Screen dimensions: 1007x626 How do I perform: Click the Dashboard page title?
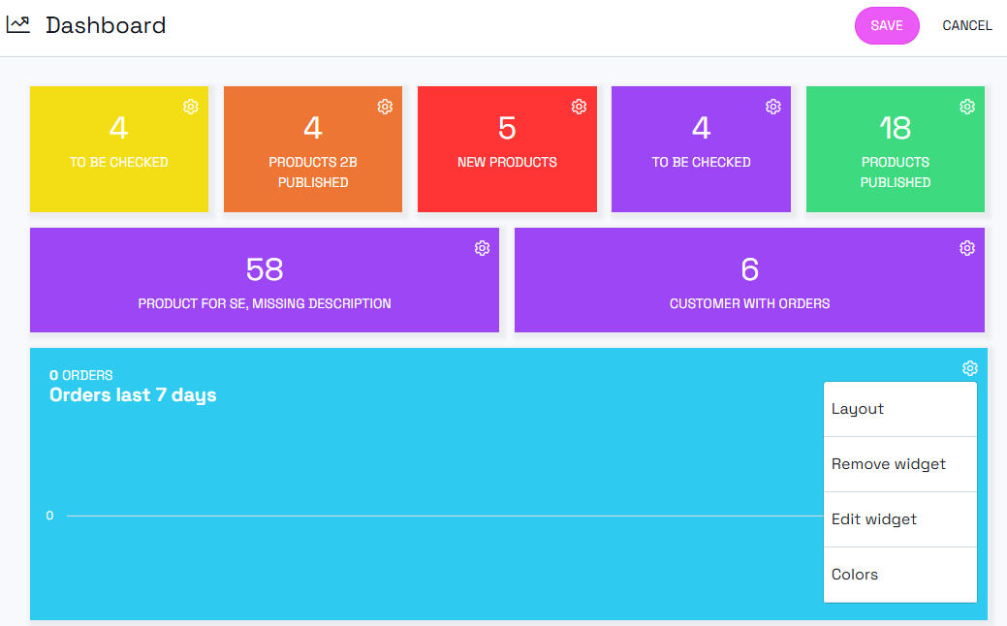(106, 26)
